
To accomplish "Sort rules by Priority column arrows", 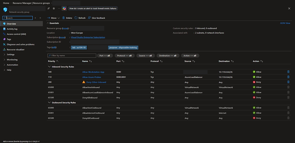I will [x=57, y=61].
